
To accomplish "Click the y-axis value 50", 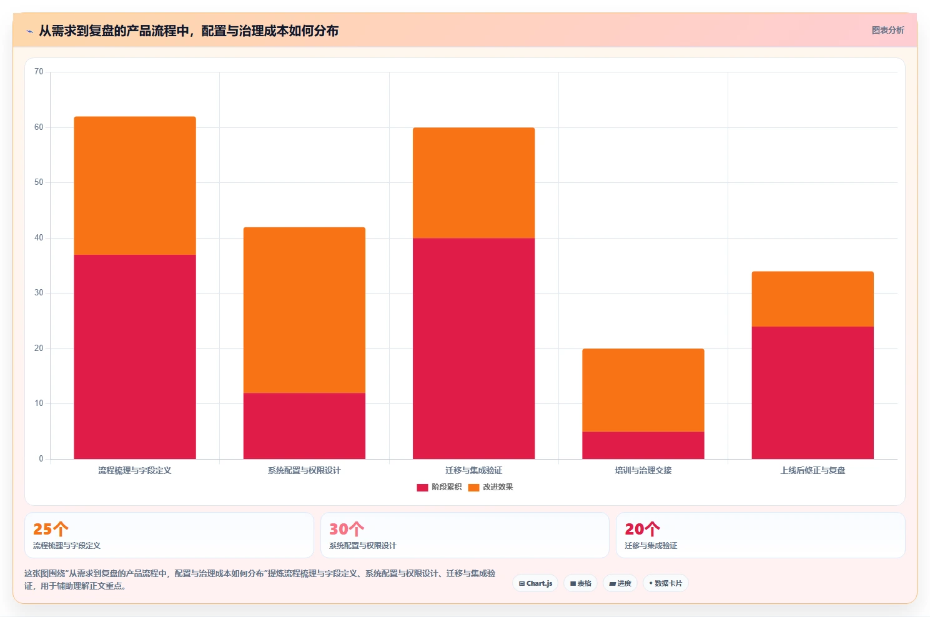I will (x=39, y=182).
